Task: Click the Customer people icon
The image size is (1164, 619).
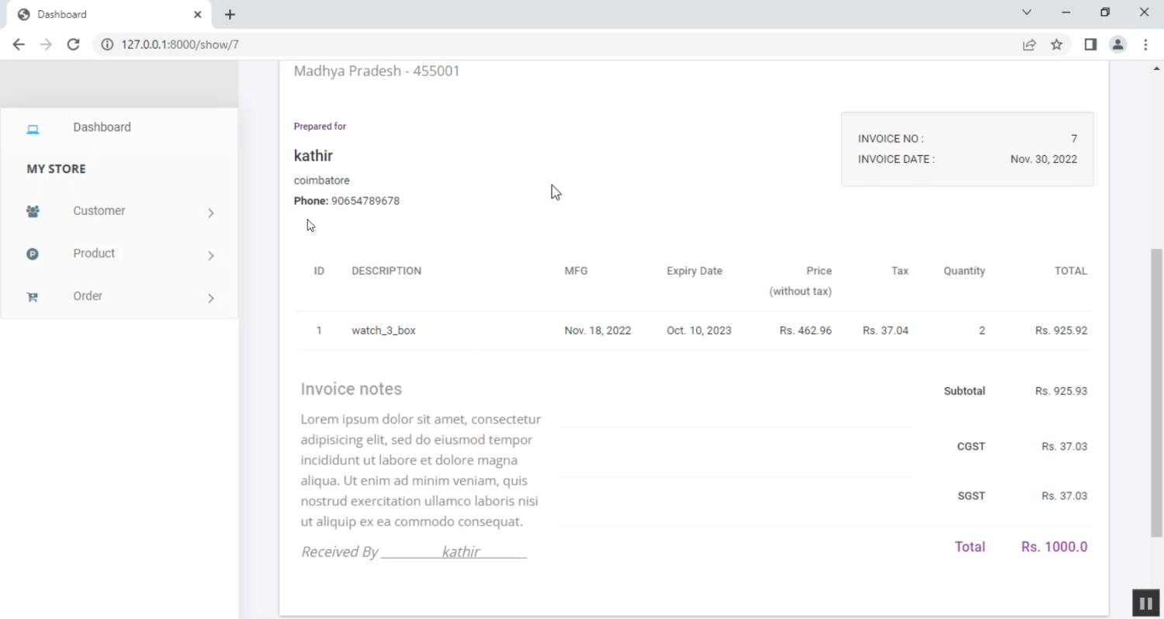Action: [x=33, y=211]
